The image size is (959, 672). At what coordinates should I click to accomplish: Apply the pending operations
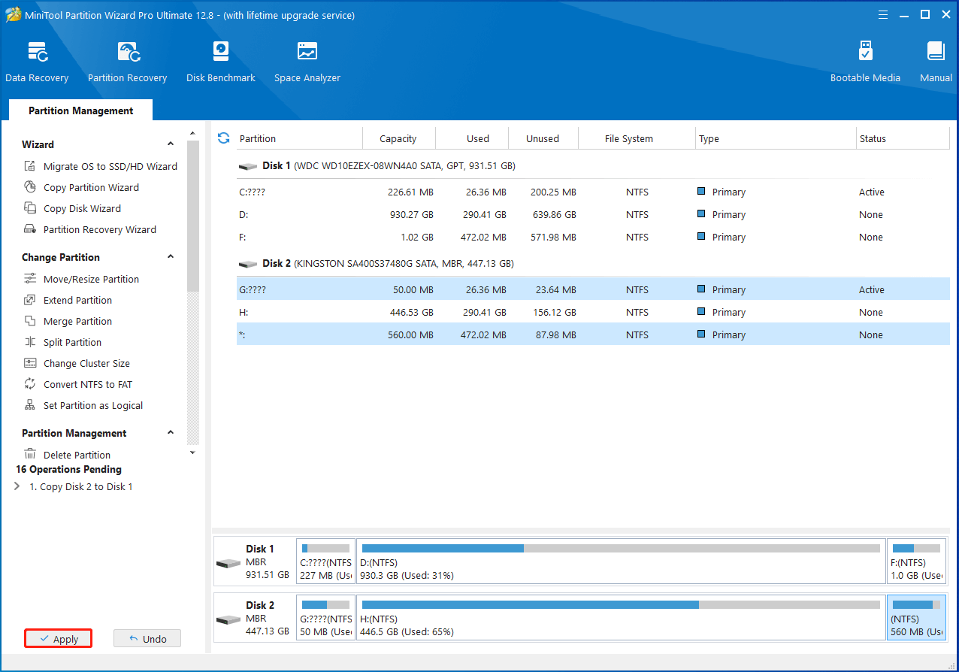coord(58,639)
